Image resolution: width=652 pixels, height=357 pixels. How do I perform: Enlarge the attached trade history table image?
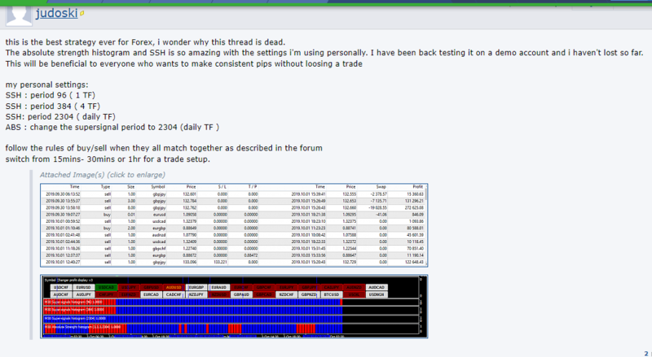[x=234, y=224]
